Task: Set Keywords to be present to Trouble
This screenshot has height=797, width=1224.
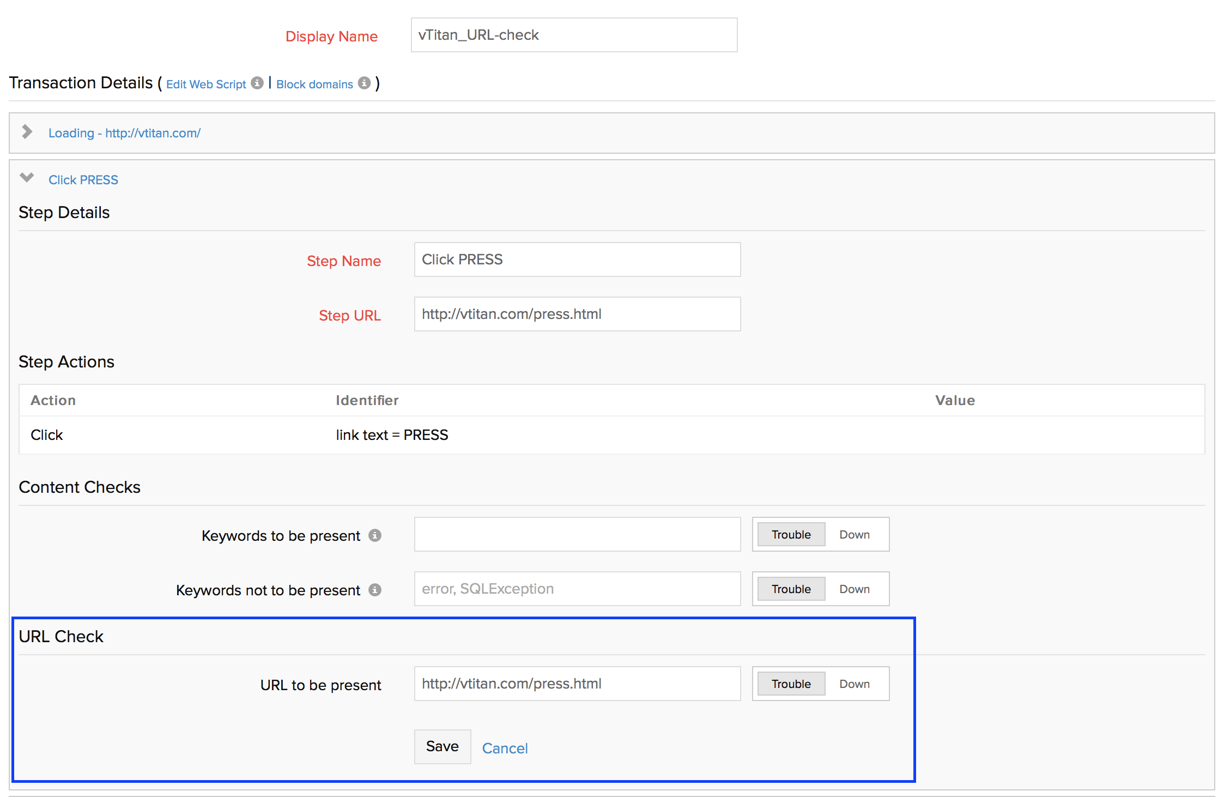Action: (x=791, y=535)
